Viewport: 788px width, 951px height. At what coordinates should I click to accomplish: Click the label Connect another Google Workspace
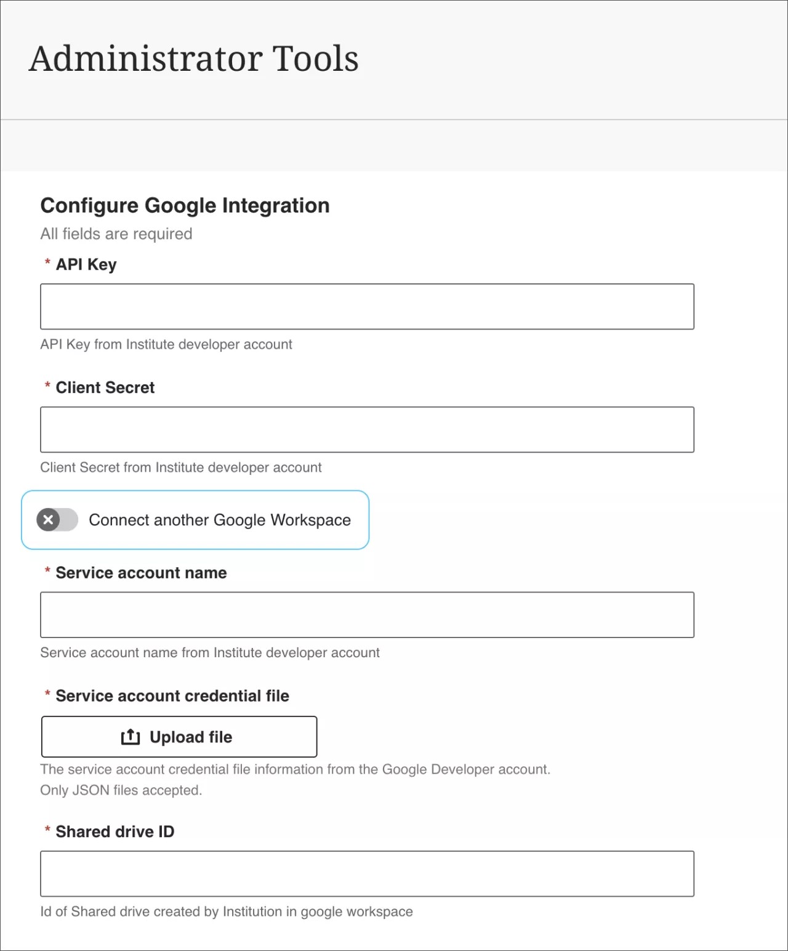220,520
